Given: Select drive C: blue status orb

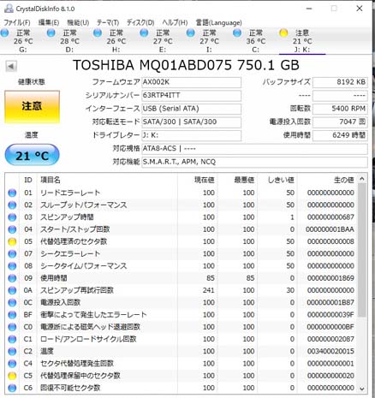Looking at the screenshot, I should click(x=237, y=33).
